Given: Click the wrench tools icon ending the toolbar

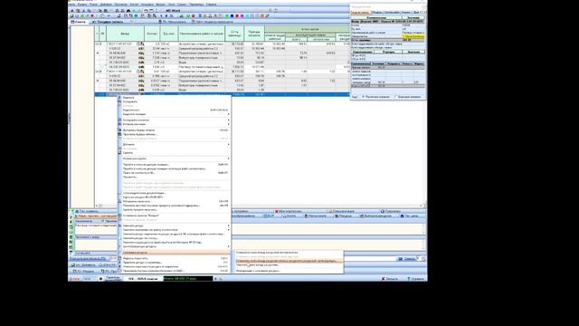Looking at the screenshot, I should click(x=268, y=16).
